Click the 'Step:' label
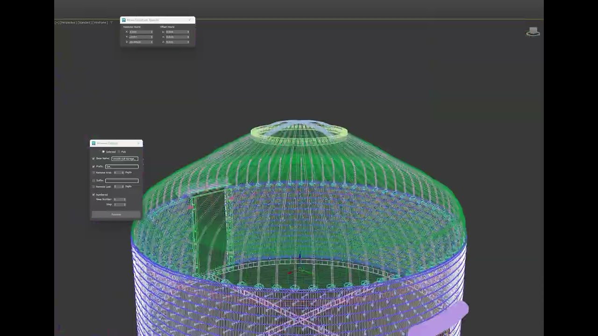Image resolution: width=598 pixels, height=336 pixels. 109,204
